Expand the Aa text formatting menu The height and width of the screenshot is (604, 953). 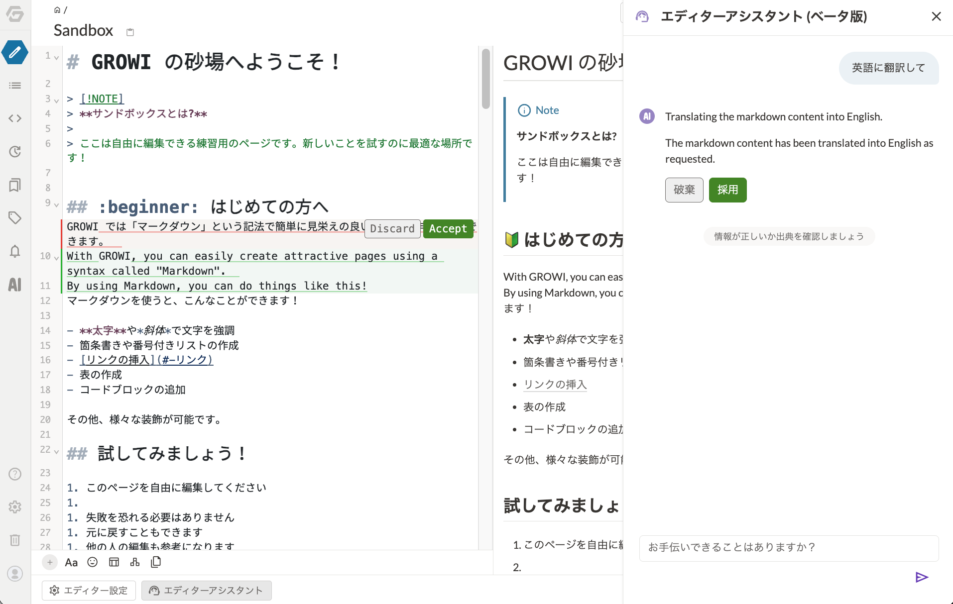[x=71, y=562]
